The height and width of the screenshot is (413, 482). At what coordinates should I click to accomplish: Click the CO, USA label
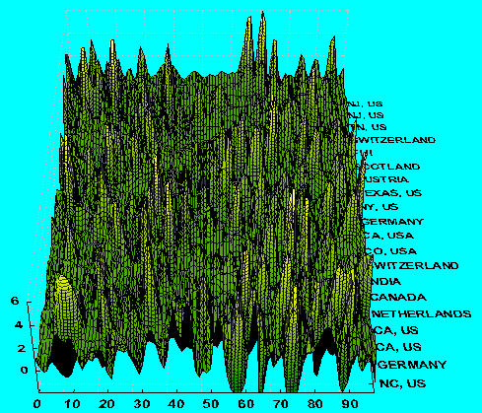click(x=391, y=251)
